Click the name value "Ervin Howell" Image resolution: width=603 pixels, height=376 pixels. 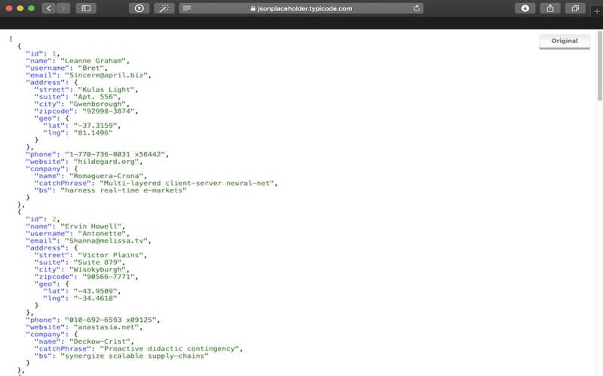(90, 226)
